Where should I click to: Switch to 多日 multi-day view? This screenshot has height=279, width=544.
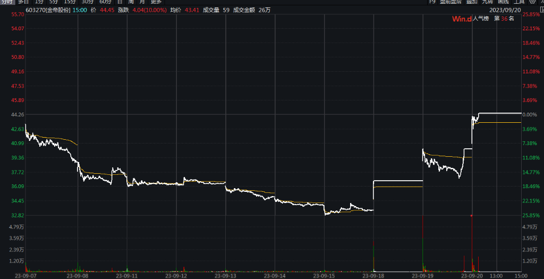click(x=23, y=2)
